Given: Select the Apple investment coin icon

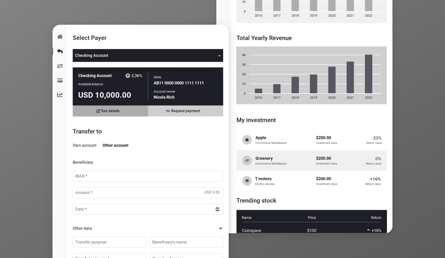Looking at the screenshot, I should click(x=247, y=140).
